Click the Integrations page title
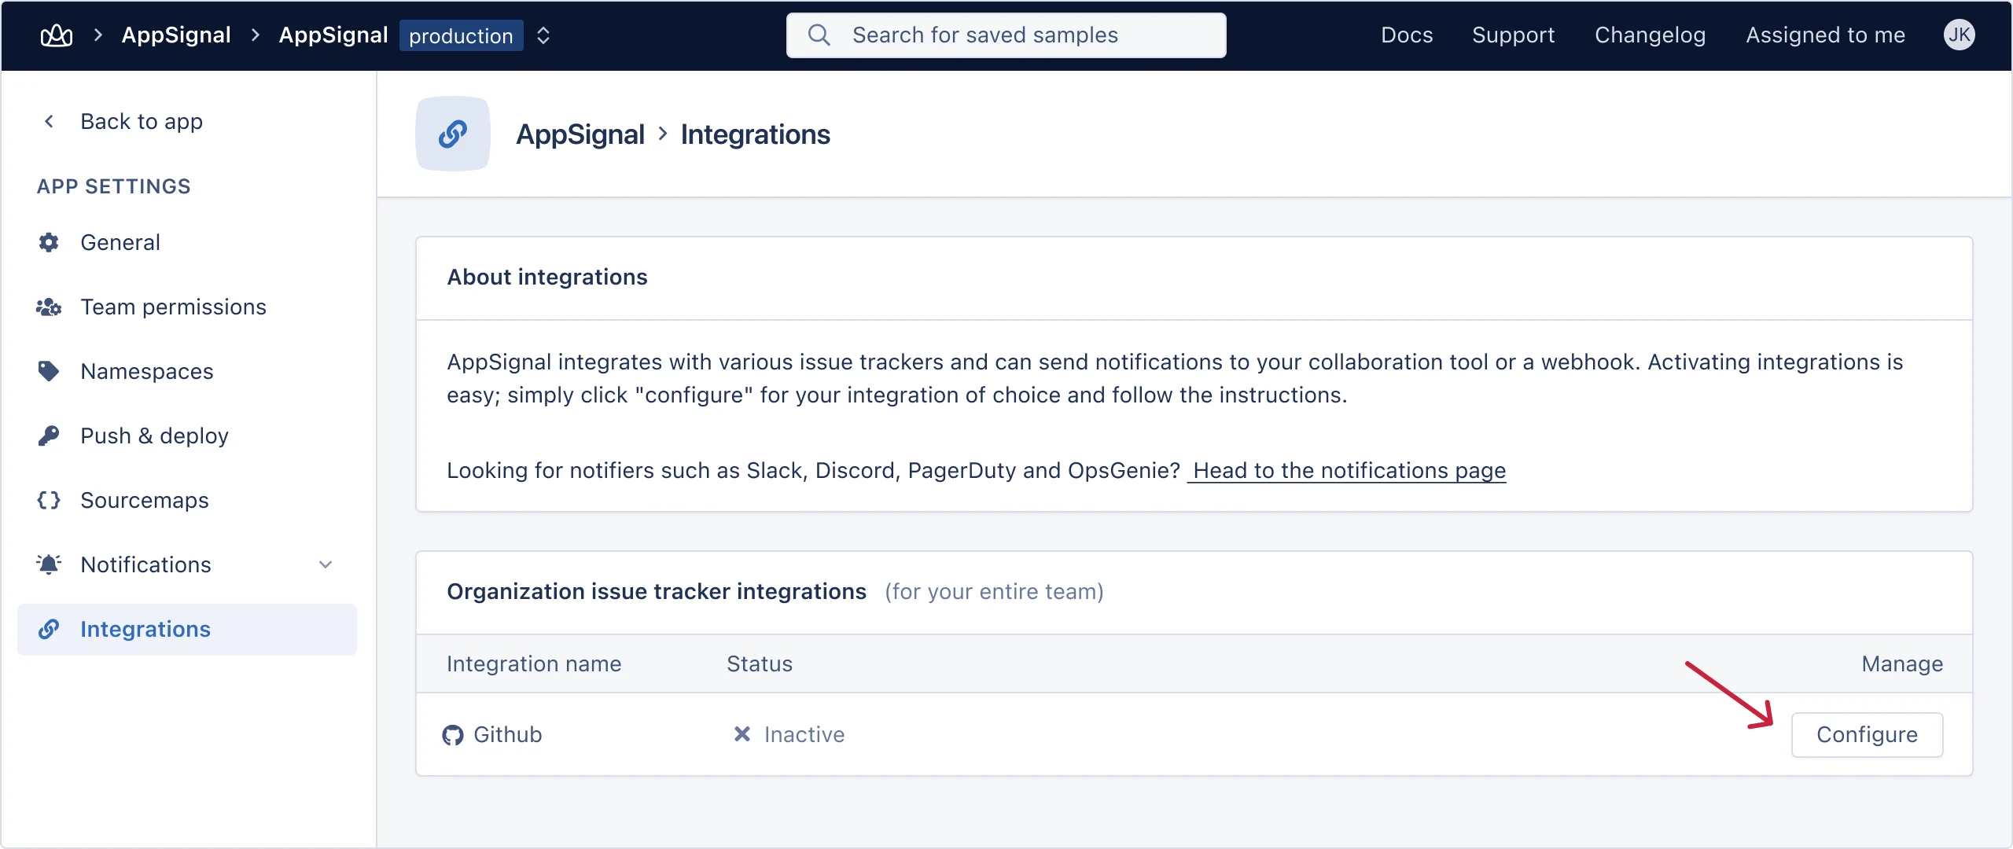Image resolution: width=2013 pixels, height=849 pixels. point(756,134)
